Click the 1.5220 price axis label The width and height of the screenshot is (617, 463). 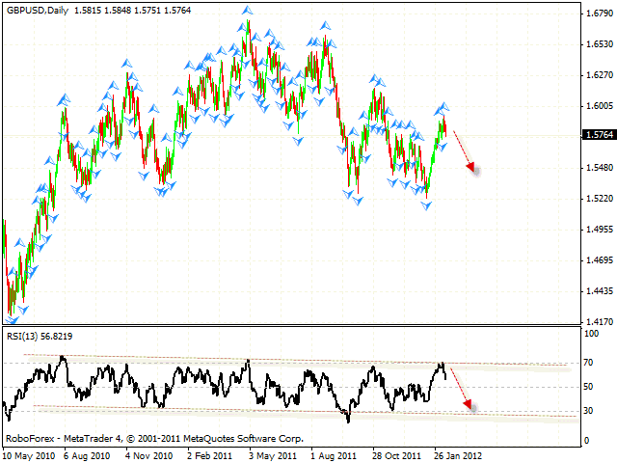[597, 199]
